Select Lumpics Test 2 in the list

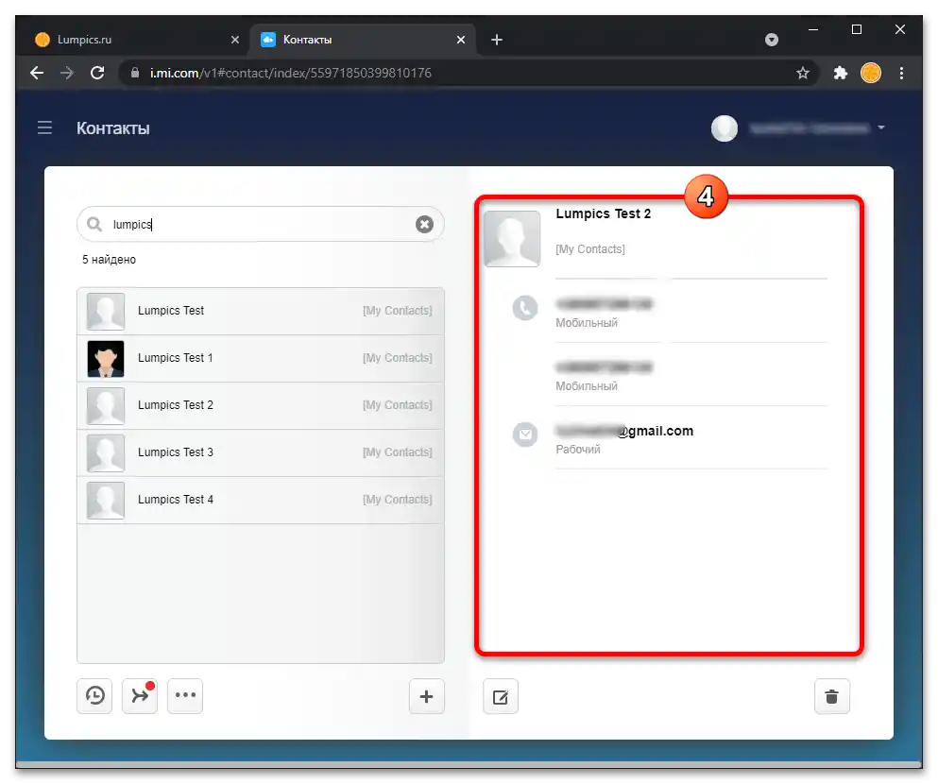(x=261, y=405)
